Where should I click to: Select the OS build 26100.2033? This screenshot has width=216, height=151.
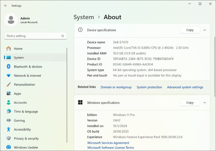point(121,131)
